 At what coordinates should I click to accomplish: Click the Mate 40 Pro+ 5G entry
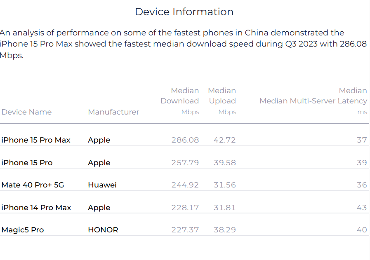[33, 185]
